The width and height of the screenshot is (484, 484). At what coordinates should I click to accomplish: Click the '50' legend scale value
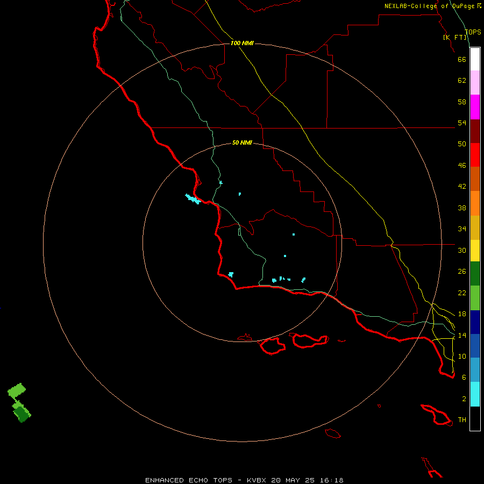pyautogui.click(x=462, y=144)
